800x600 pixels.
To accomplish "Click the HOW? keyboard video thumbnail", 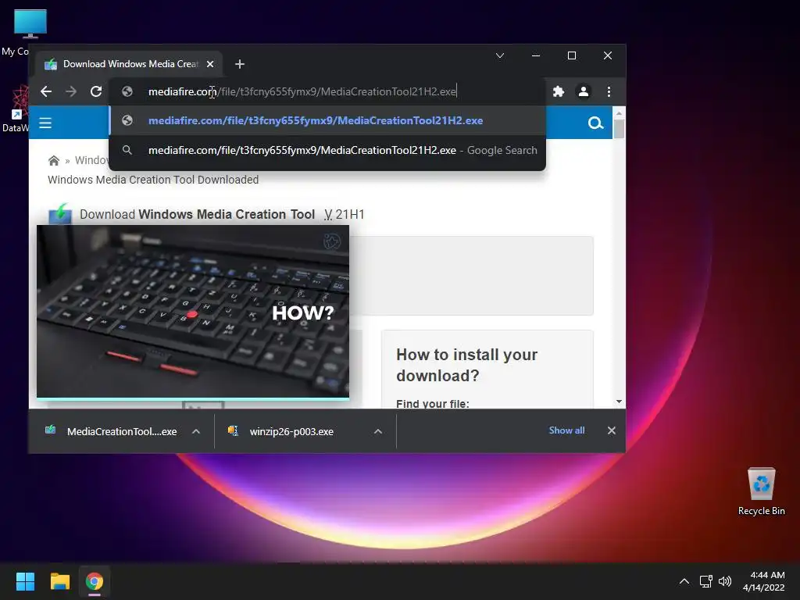I will point(193,311).
